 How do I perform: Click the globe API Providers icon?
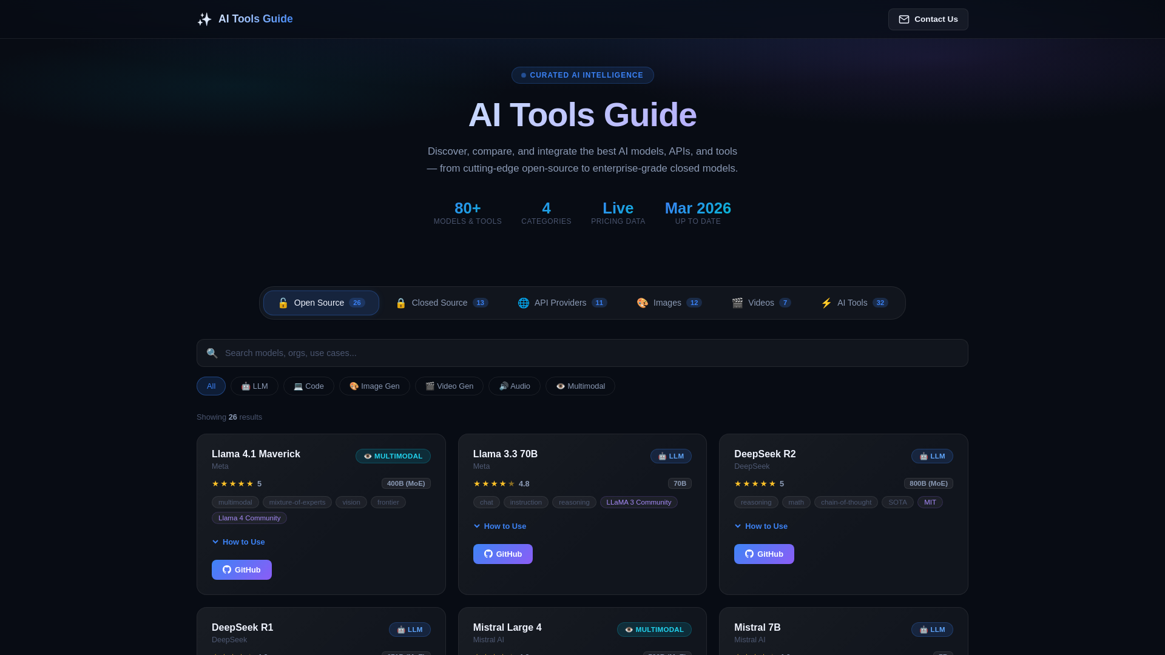point(523,303)
